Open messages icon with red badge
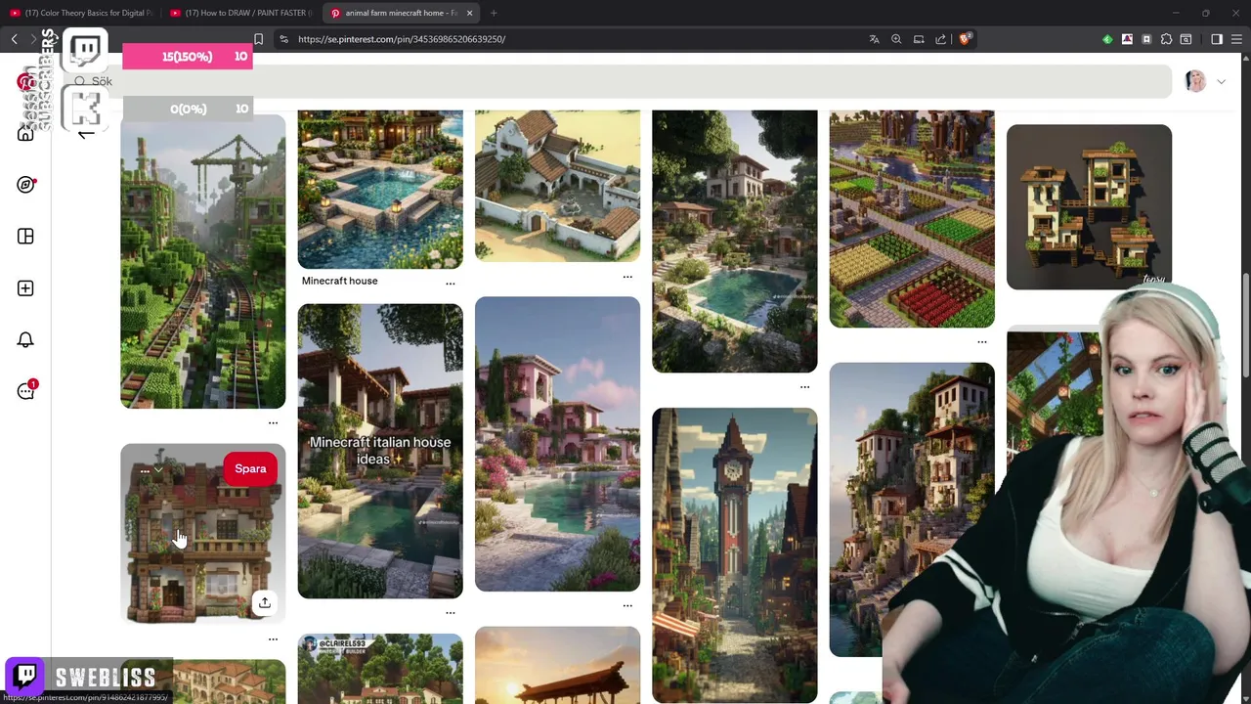 (x=25, y=391)
